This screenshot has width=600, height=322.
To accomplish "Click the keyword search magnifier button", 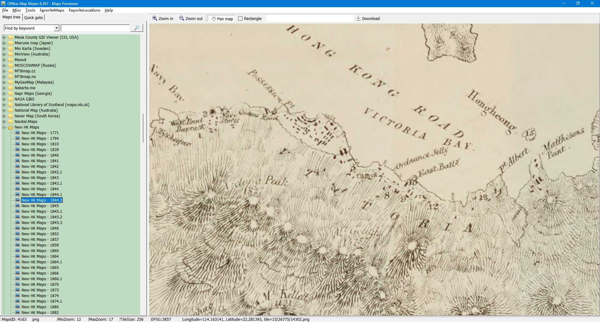I will (x=137, y=28).
